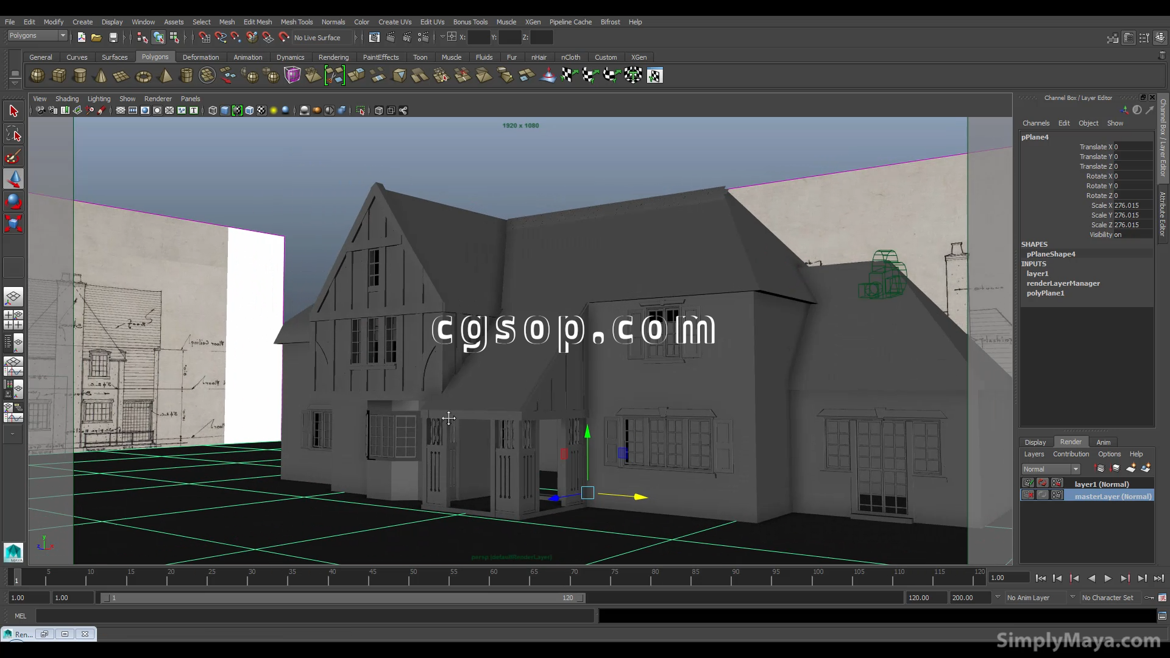This screenshot has height=658, width=1170.
Task: Choose the Paint Selection tool
Action: pos(13,156)
